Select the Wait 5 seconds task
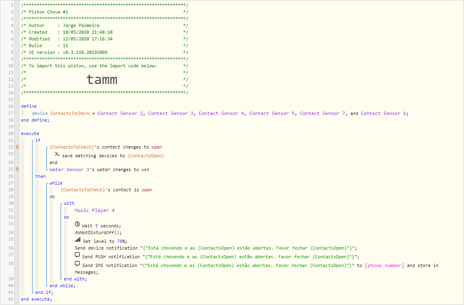This screenshot has height=305, width=467. pyautogui.click(x=98, y=226)
